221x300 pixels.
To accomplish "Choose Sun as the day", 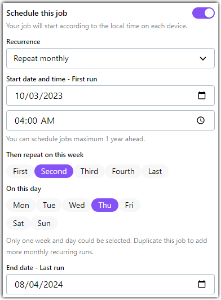I will [x=44, y=223].
